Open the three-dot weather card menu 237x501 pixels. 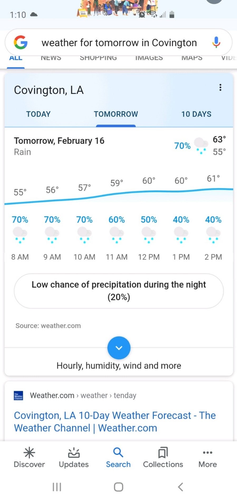tap(220, 88)
